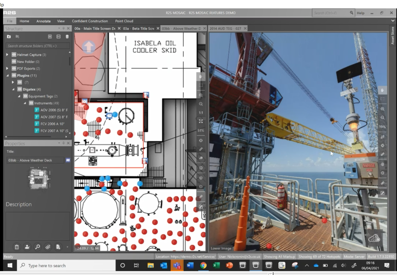The width and height of the screenshot is (397, 275).
Task: Toggle visibility of Helmet Capture folder
Action: 14,55
